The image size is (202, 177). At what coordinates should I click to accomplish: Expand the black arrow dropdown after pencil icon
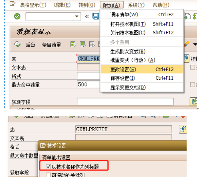tap(195, 44)
